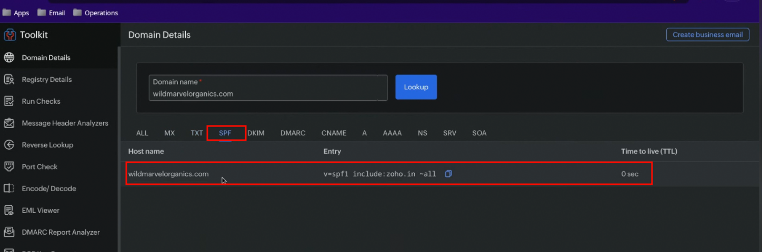Click the Run Checks checklist icon
The width and height of the screenshot is (762, 252).
tap(9, 101)
